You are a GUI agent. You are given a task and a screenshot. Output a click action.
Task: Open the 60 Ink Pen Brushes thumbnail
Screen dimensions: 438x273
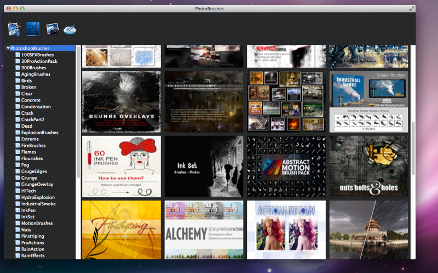click(122, 167)
